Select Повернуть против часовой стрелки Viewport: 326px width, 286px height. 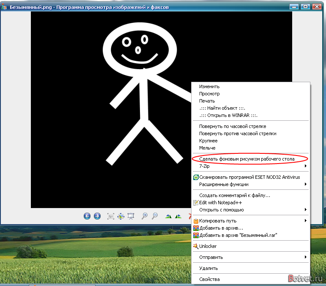point(251,133)
